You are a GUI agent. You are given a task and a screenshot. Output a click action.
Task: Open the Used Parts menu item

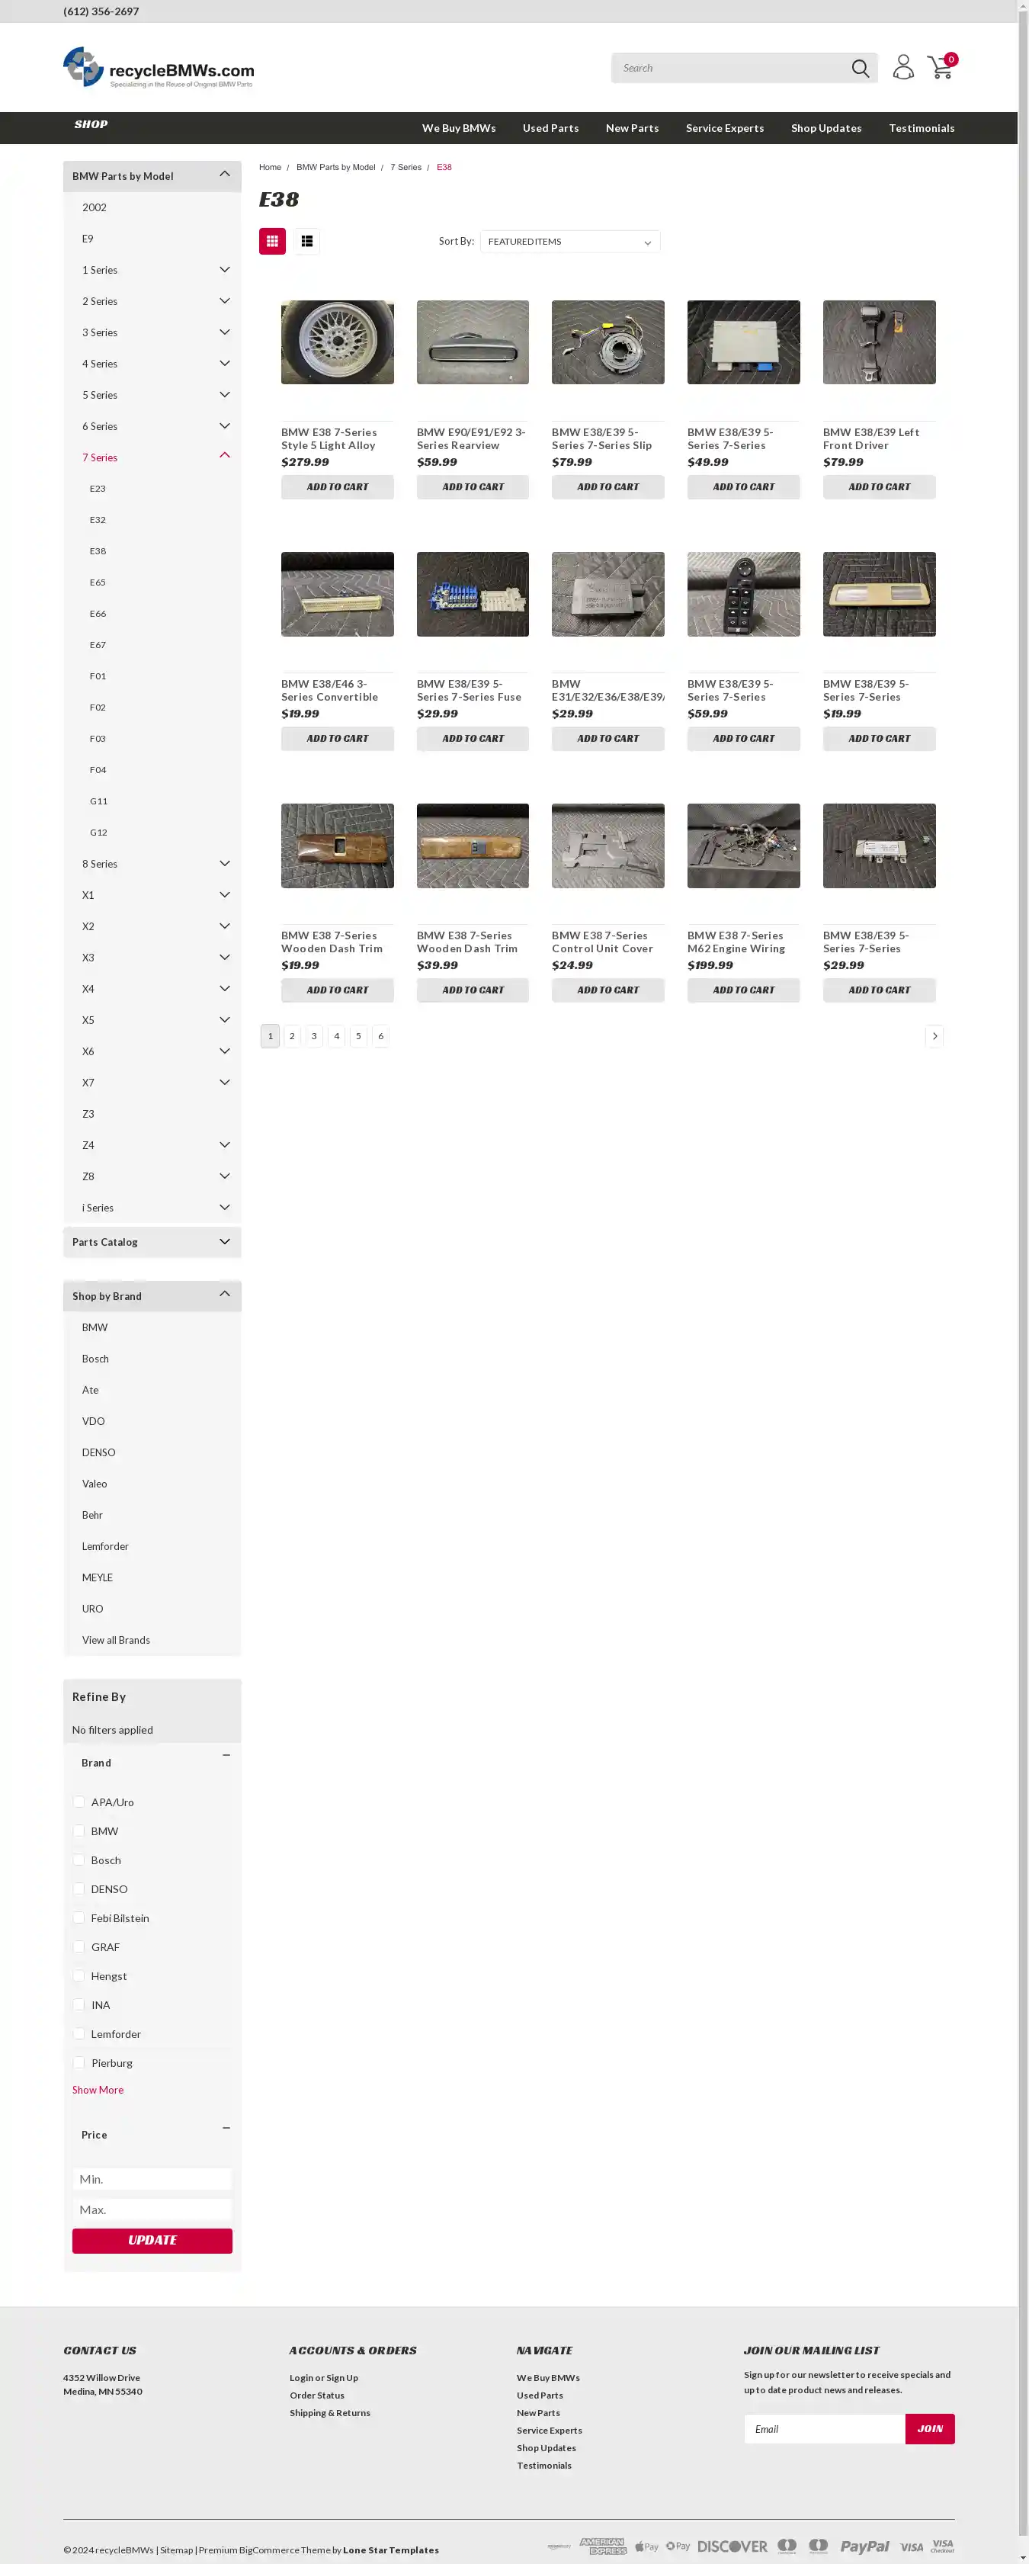[550, 128]
